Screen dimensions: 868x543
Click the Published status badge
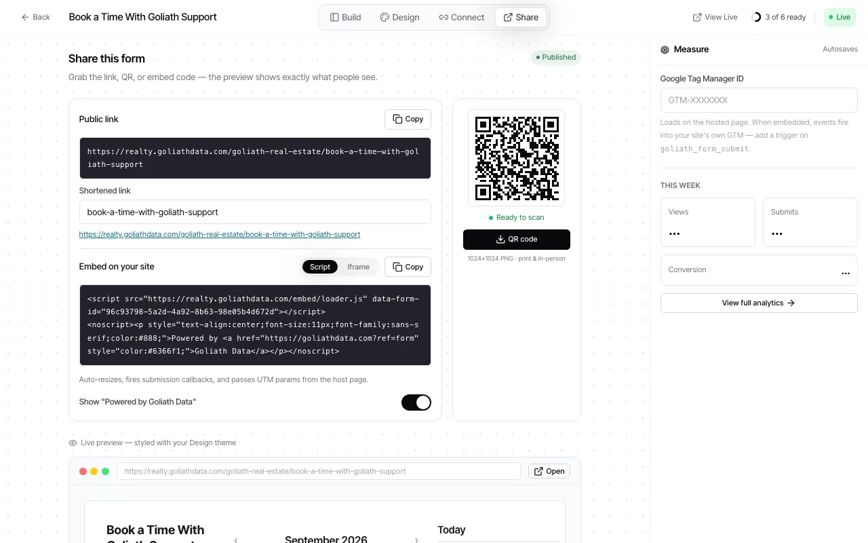(x=556, y=57)
